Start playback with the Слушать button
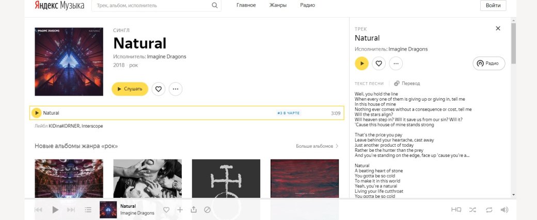This screenshot has width=537, height=220. 130,89
